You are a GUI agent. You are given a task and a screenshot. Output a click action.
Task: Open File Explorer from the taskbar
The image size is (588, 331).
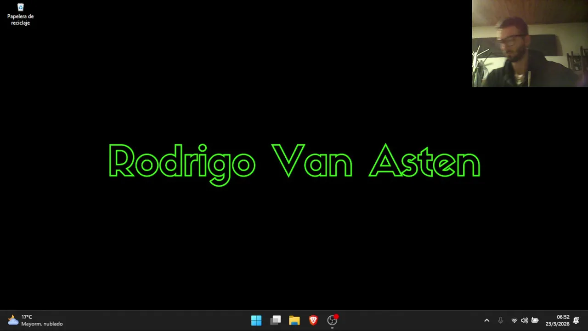tap(294, 320)
